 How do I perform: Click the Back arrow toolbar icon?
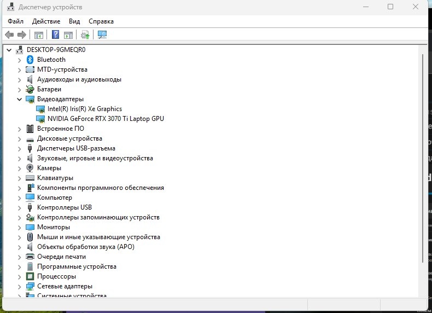coord(9,34)
